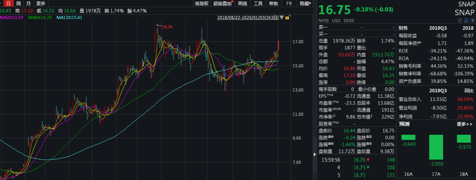Switch to the 周 weekly period tab

click(19, 3)
